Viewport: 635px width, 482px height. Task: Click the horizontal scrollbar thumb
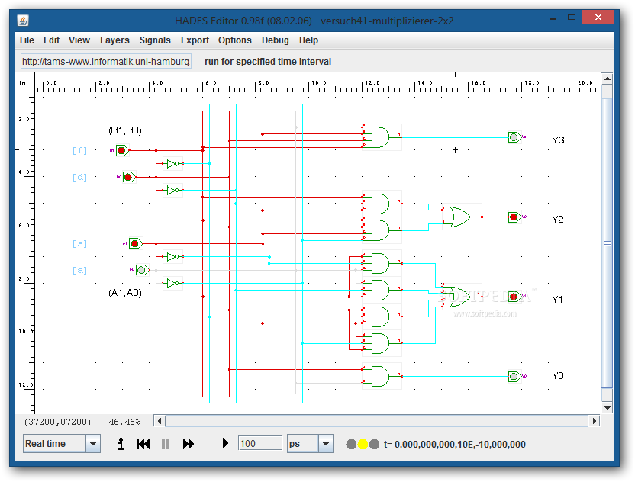376,421
